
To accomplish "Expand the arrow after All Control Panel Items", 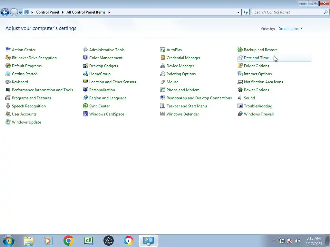I will (x=109, y=12).
